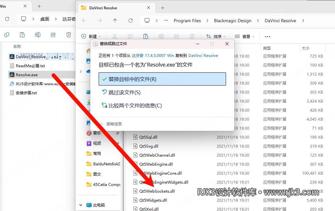
Task: Select Resolve.exe in the left window
Action: pyautogui.click(x=42, y=75)
